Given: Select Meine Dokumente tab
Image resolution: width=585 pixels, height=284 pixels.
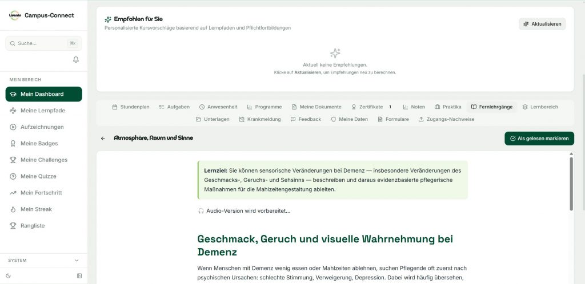Looking at the screenshot, I should [316, 107].
